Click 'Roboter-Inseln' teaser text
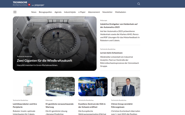 [24, 113]
